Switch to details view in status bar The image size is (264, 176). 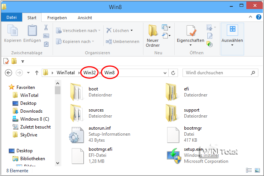coord(249,170)
